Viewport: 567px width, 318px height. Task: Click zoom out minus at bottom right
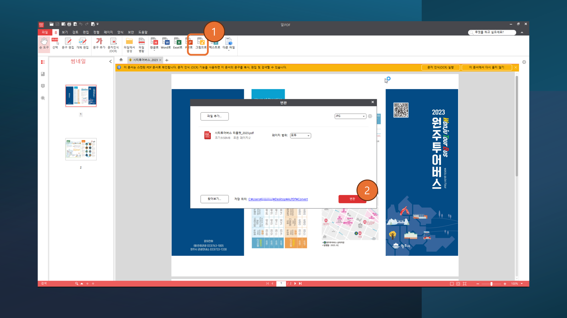coord(478,284)
